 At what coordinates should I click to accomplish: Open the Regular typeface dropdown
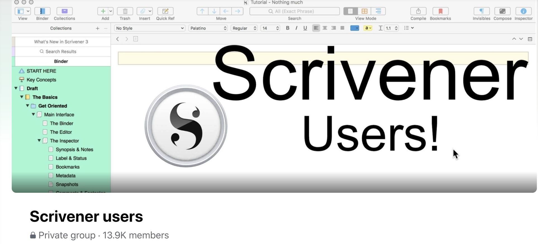tap(244, 28)
